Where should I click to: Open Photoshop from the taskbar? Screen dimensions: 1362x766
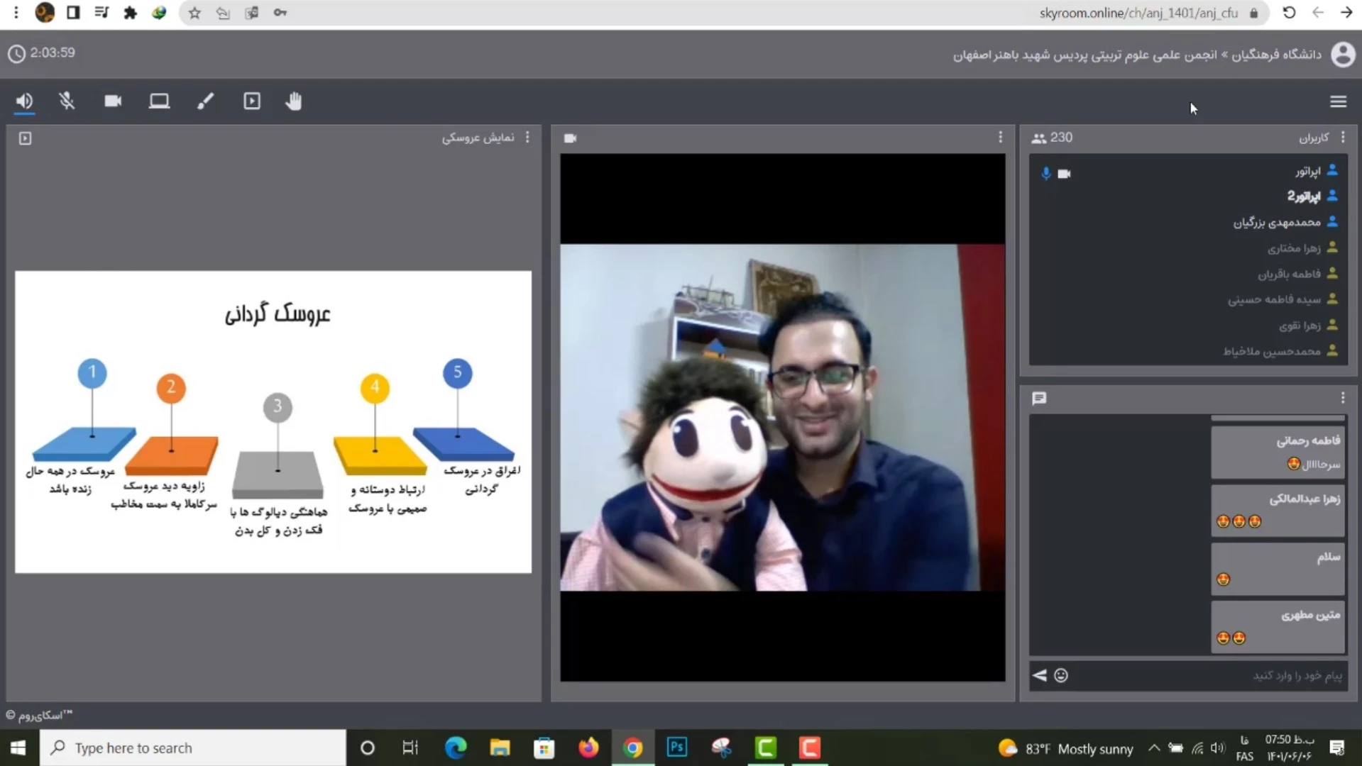point(677,748)
